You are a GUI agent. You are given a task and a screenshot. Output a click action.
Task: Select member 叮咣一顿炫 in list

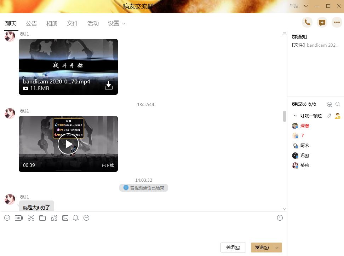pos(311,116)
